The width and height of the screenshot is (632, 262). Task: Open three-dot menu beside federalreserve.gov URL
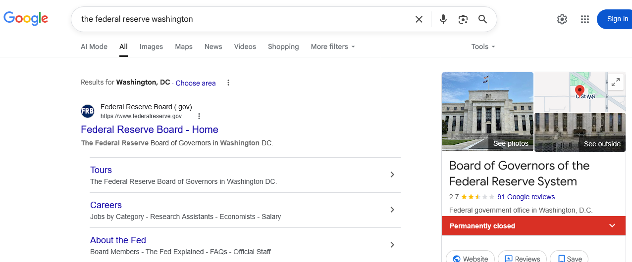click(x=199, y=116)
